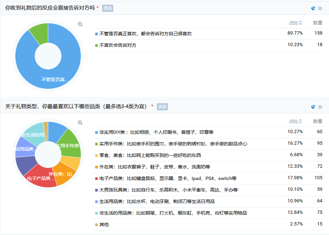Zoom in on the gift reaction donut chart
Screen dimensions: 329x235
(80, 24)
